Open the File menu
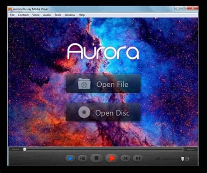This screenshot has height=173, width=207. click(12, 15)
